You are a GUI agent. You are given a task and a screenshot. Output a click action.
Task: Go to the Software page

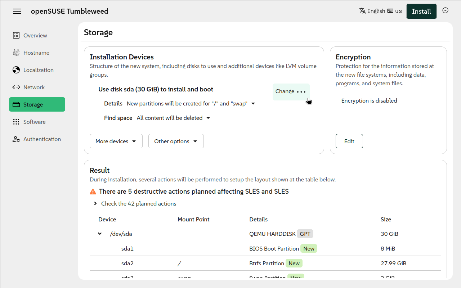[35, 122]
